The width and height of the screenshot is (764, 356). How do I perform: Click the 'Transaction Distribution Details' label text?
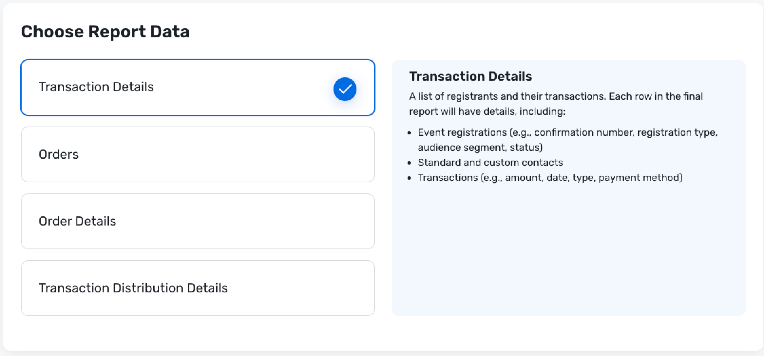pyautogui.click(x=133, y=288)
